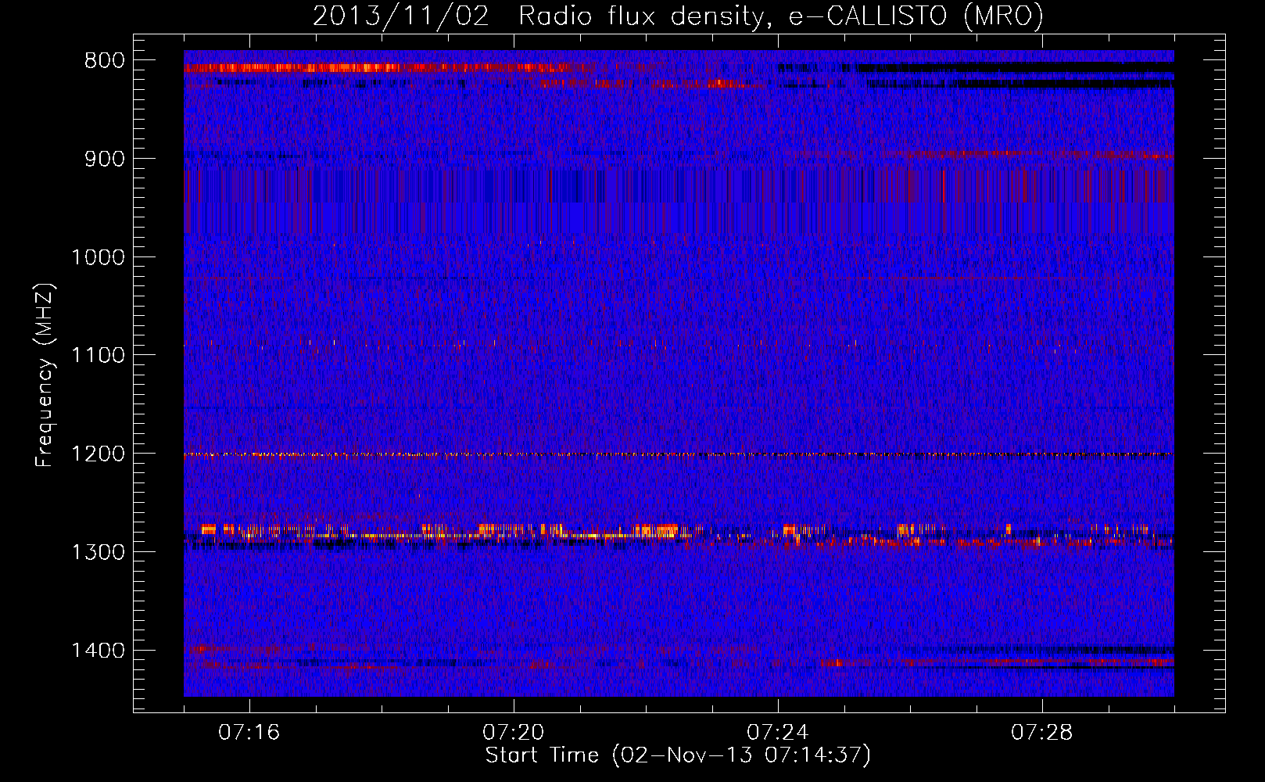Click the 07:28 time tick label

point(1042,733)
